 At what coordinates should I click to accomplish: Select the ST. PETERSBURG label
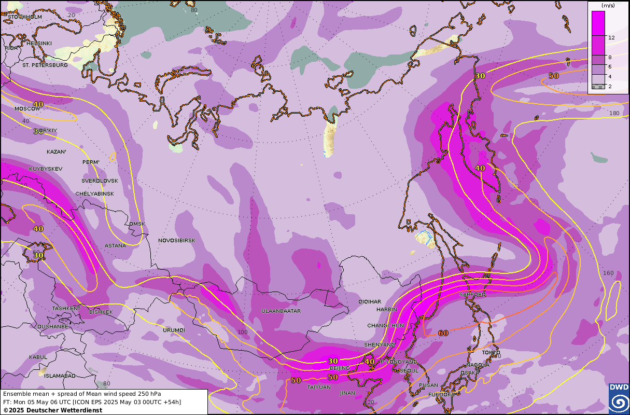45,65
